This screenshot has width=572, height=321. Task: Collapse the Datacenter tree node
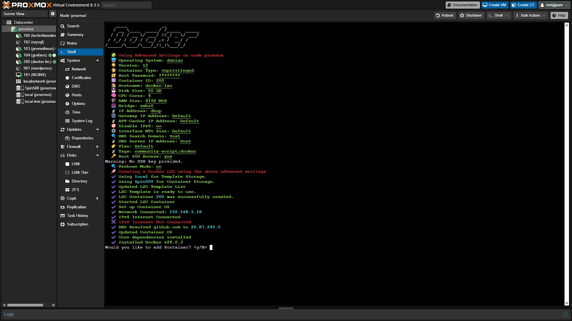(4, 23)
